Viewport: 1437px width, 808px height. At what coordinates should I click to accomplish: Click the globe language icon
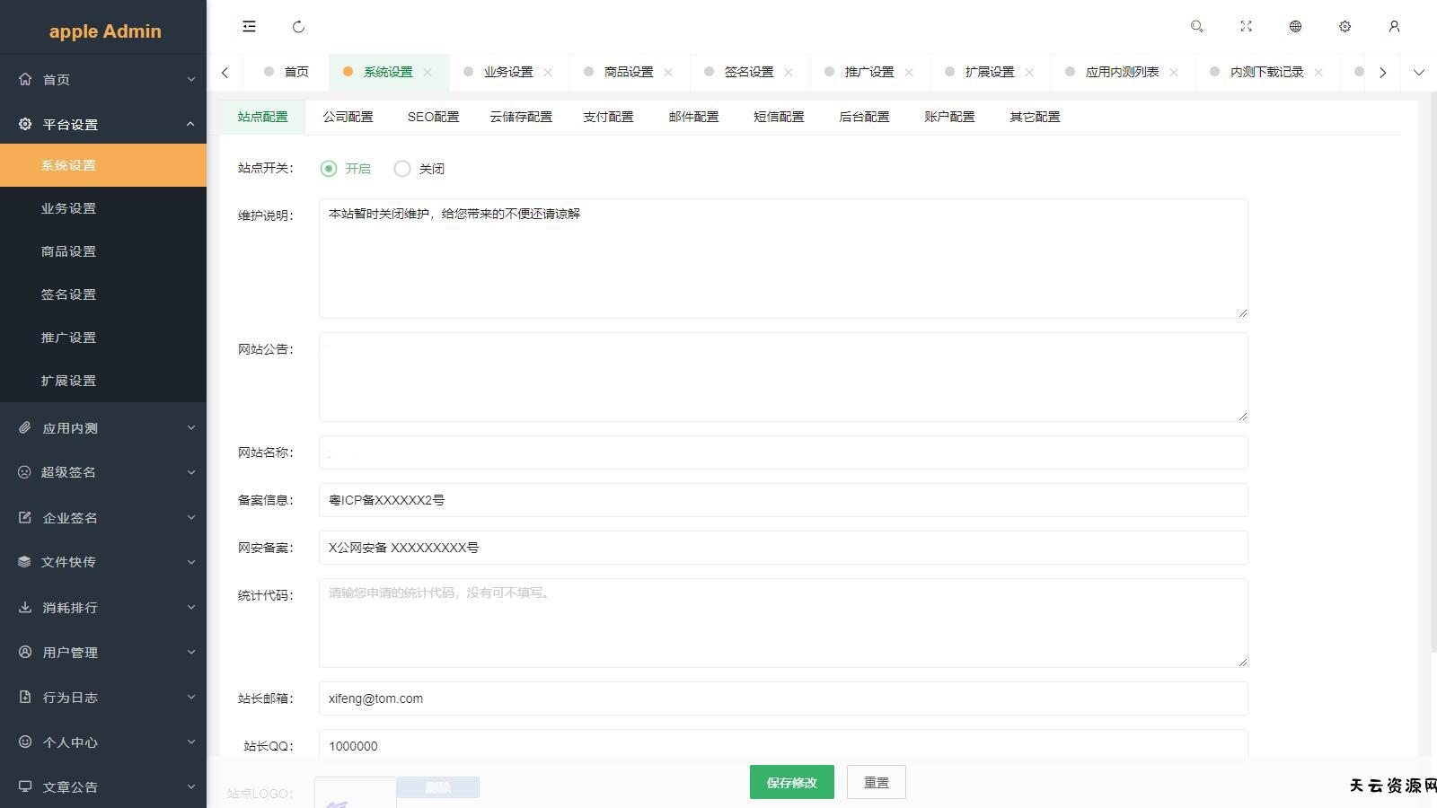click(1295, 27)
